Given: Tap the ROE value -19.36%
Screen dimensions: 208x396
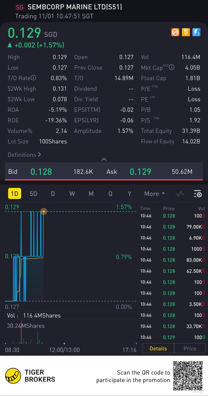Looking at the screenshot, I should coord(56,120).
